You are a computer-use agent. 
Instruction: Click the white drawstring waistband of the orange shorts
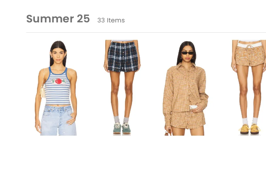click(x=249, y=45)
